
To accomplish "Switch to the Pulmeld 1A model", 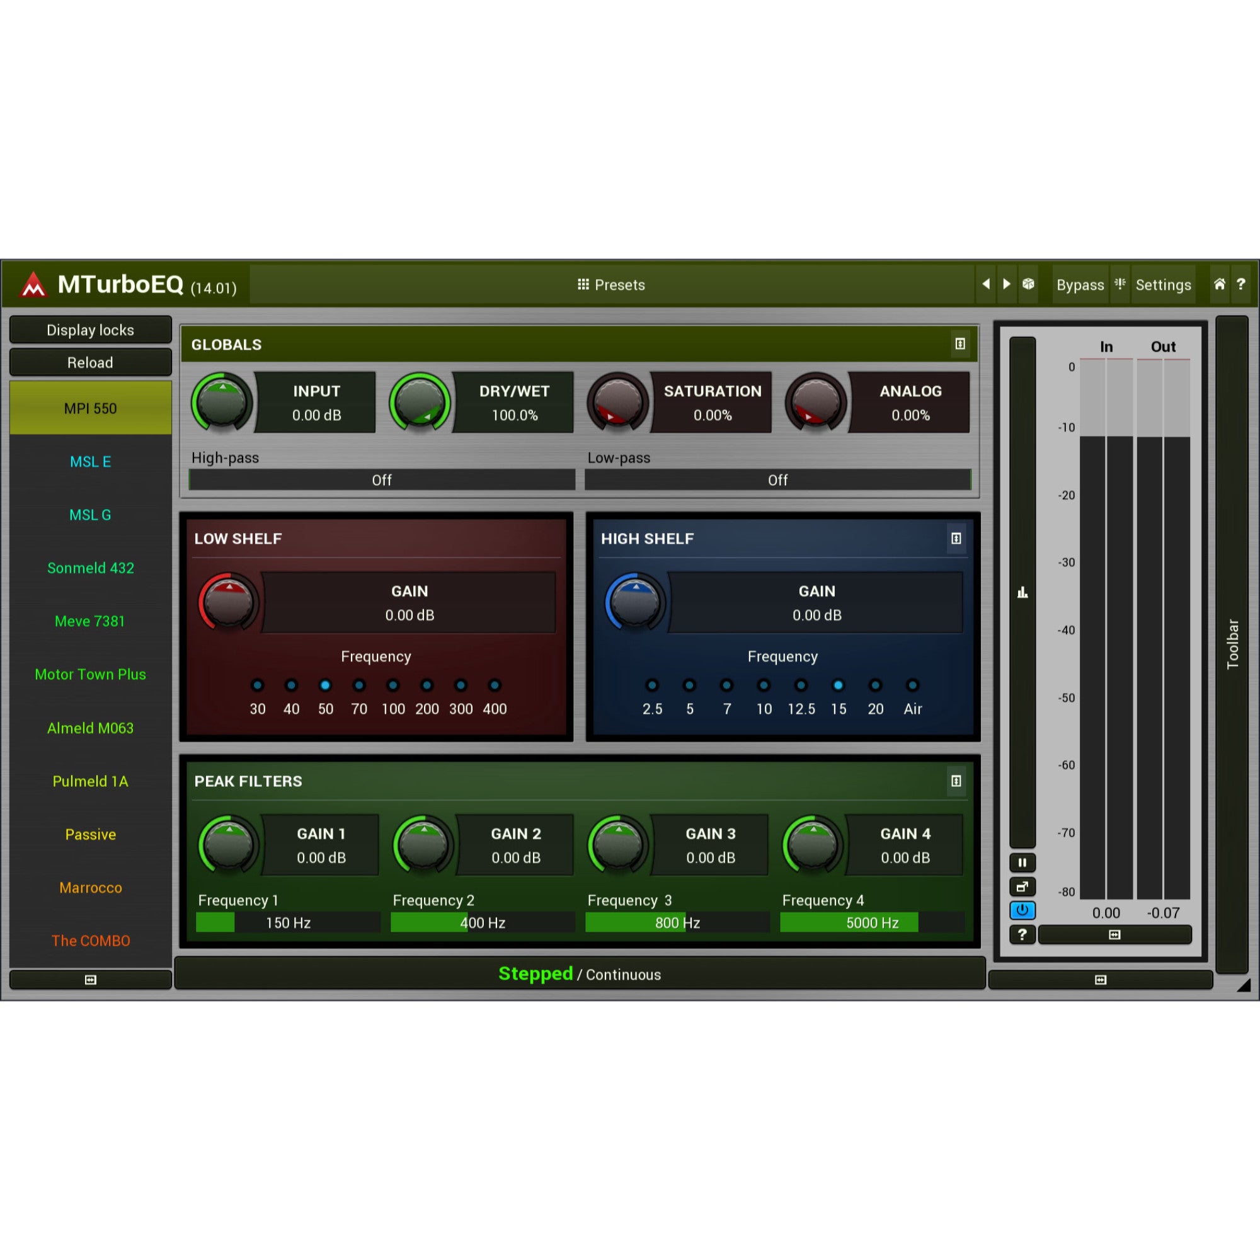I will pos(91,781).
